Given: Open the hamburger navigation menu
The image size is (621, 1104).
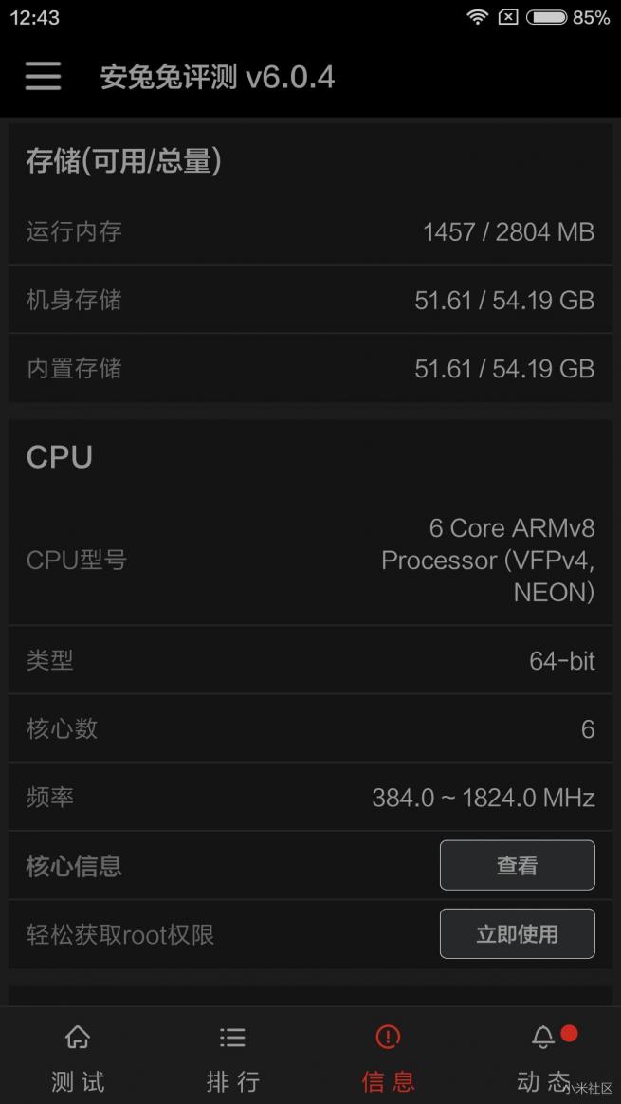Looking at the screenshot, I should point(42,76).
